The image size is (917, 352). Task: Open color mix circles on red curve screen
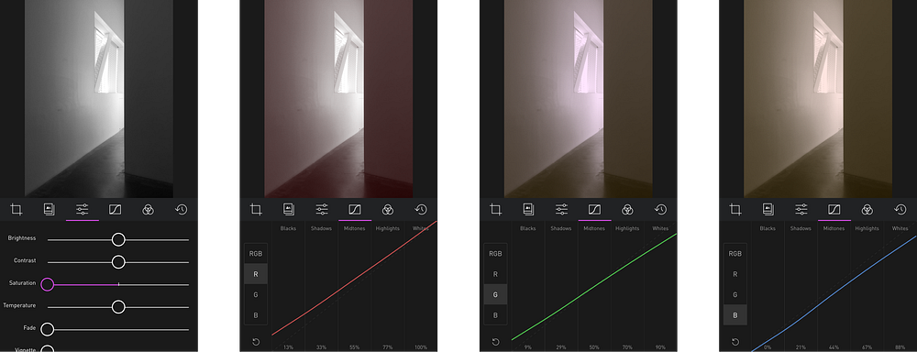388,209
